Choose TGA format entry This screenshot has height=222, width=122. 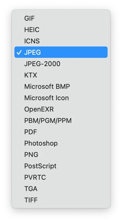61,189
